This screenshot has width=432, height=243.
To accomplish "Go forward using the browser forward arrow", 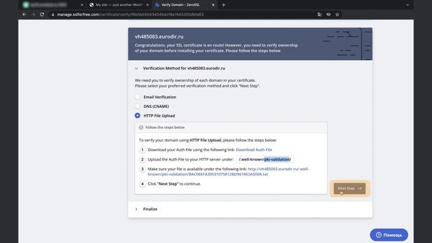I will coord(33,14).
